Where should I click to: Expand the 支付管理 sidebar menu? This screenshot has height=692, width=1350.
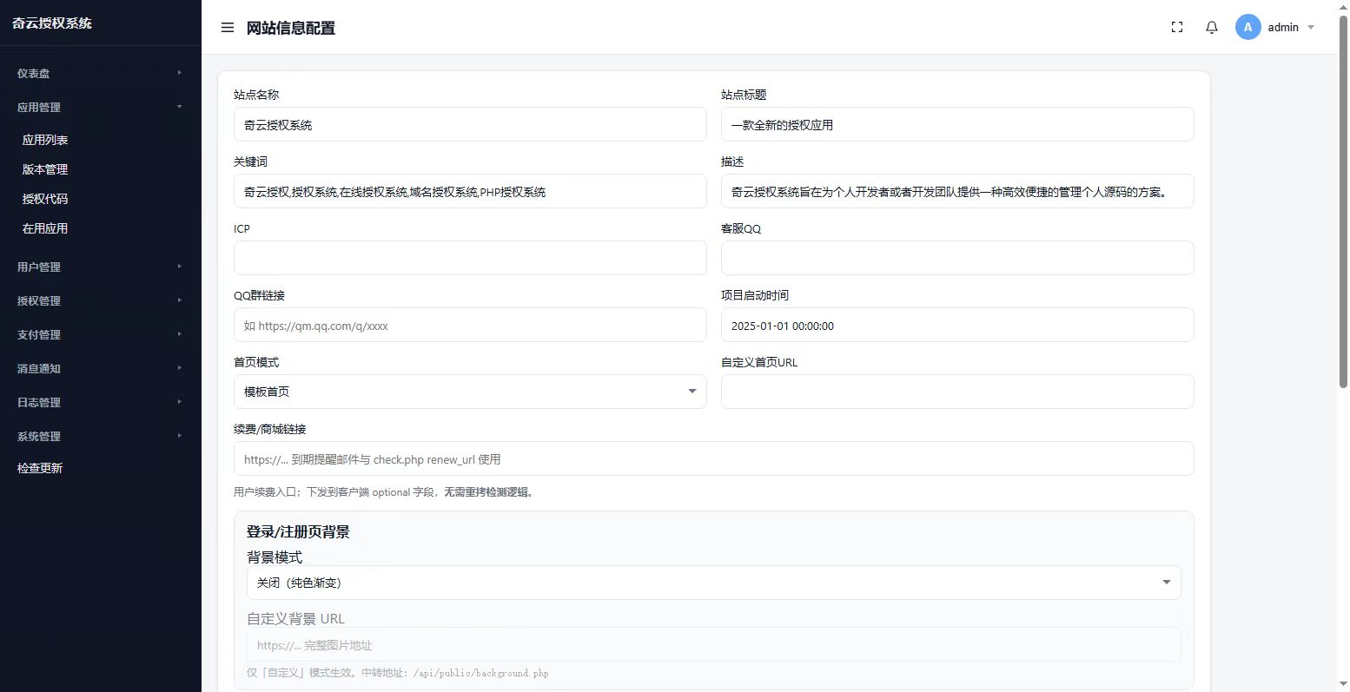(x=101, y=335)
